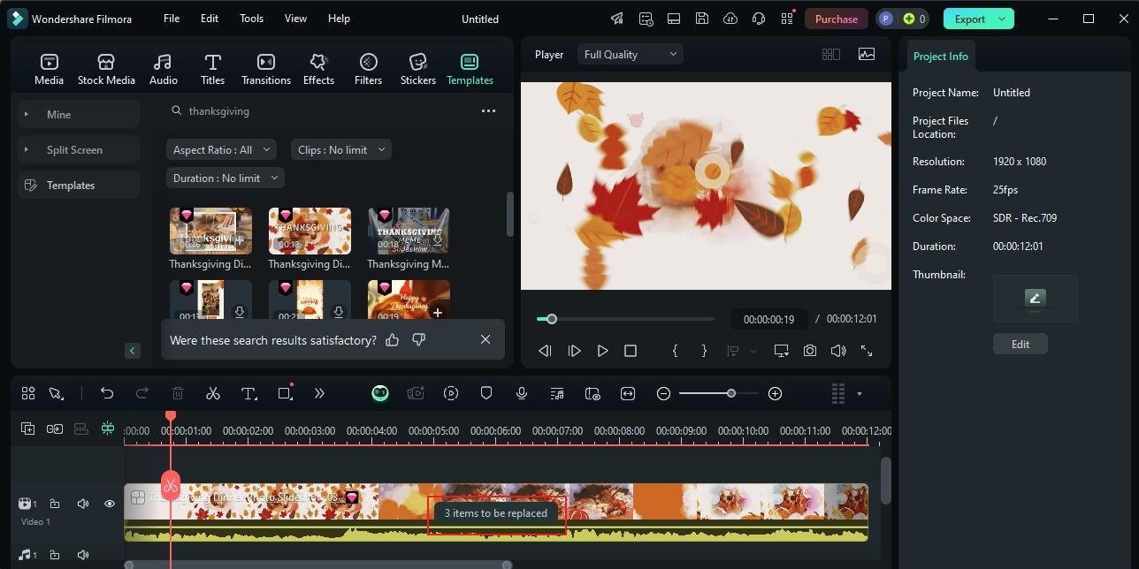Viewport: 1139px width, 569px height.
Task: Select the crop tool
Action: pyautogui.click(x=285, y=393)
